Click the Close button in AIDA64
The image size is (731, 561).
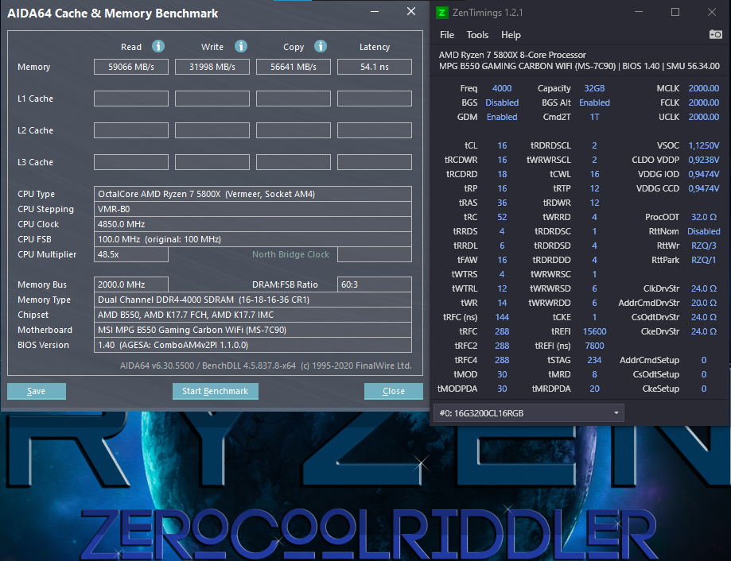click(394, 391)
